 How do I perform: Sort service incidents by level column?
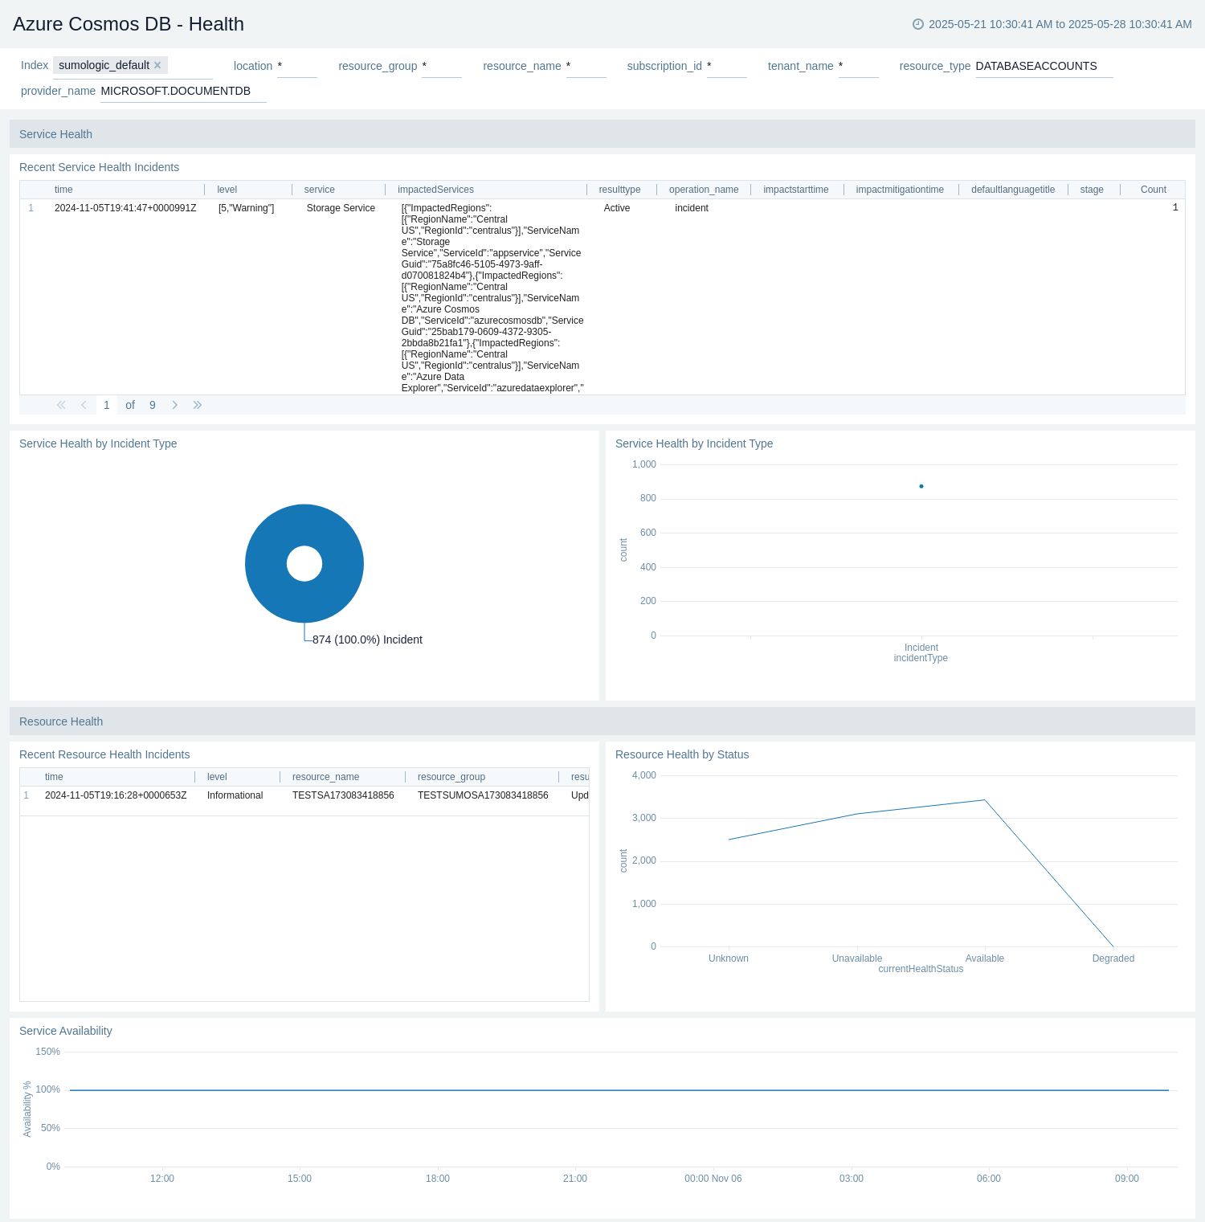[x=227, y=190]
